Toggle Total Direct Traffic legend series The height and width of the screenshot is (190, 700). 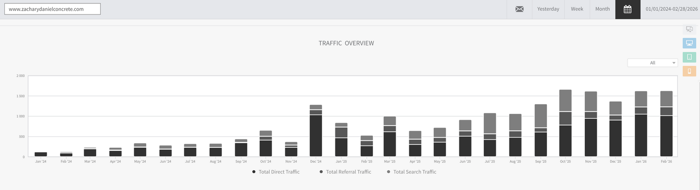pyautogui.click(x=276, y=172)
